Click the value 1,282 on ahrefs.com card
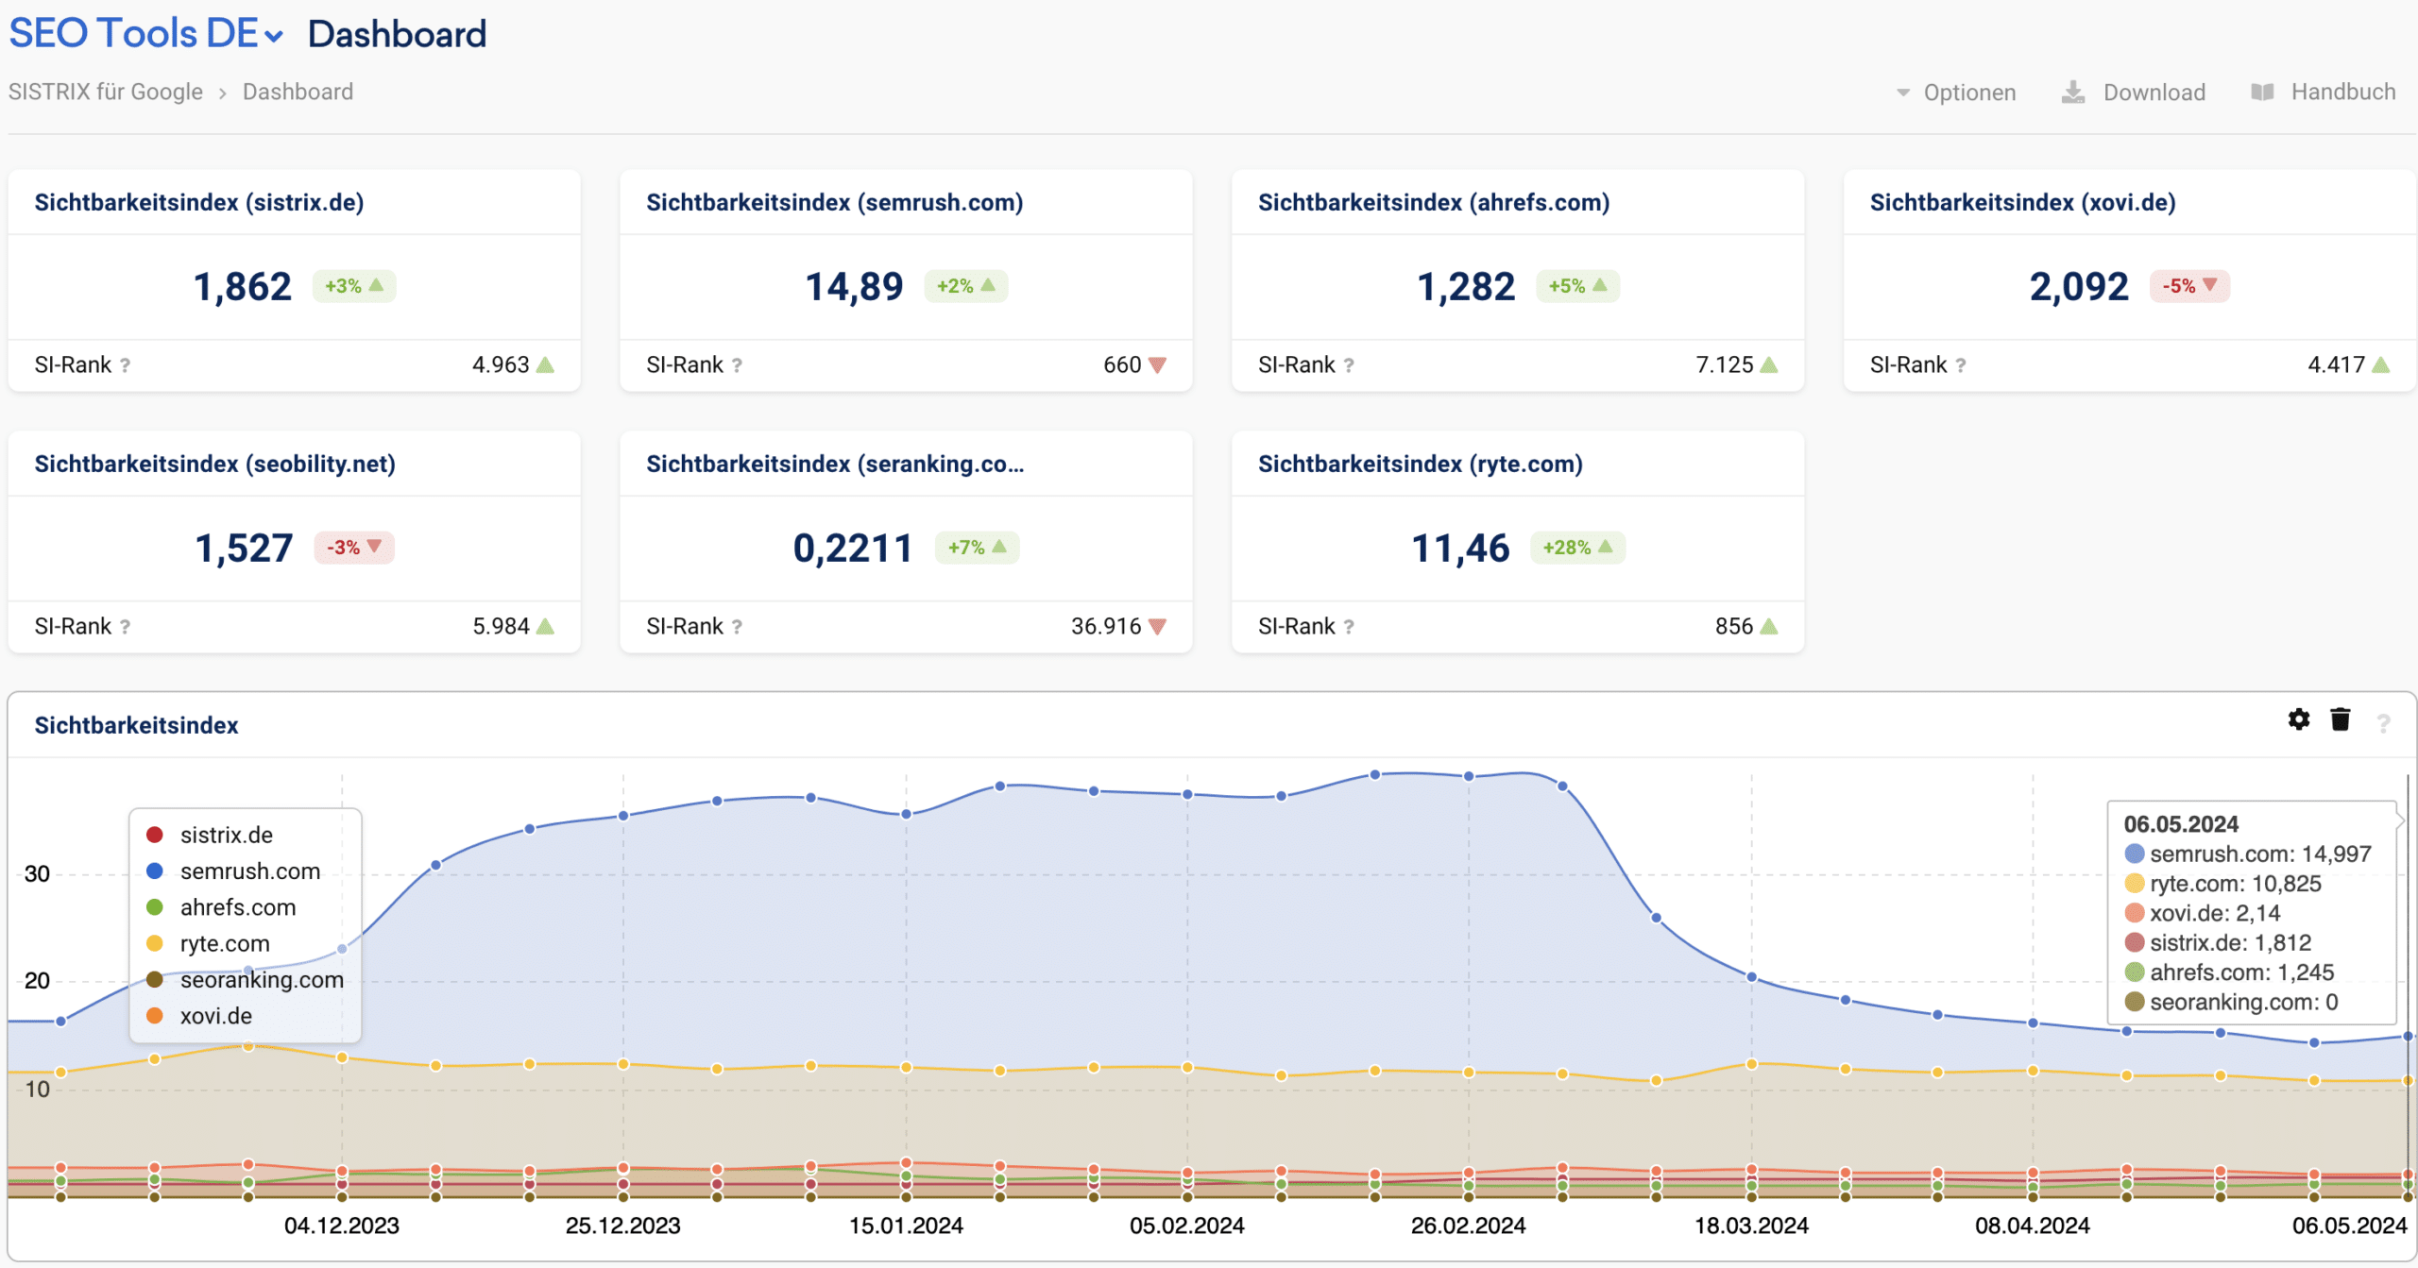This screenshot has width=2418, height=1268. coord(1466,287)
